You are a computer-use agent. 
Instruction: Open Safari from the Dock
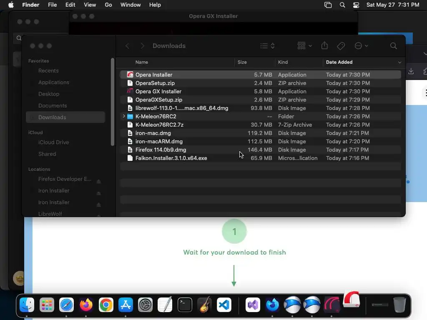[x=66, y=305]
